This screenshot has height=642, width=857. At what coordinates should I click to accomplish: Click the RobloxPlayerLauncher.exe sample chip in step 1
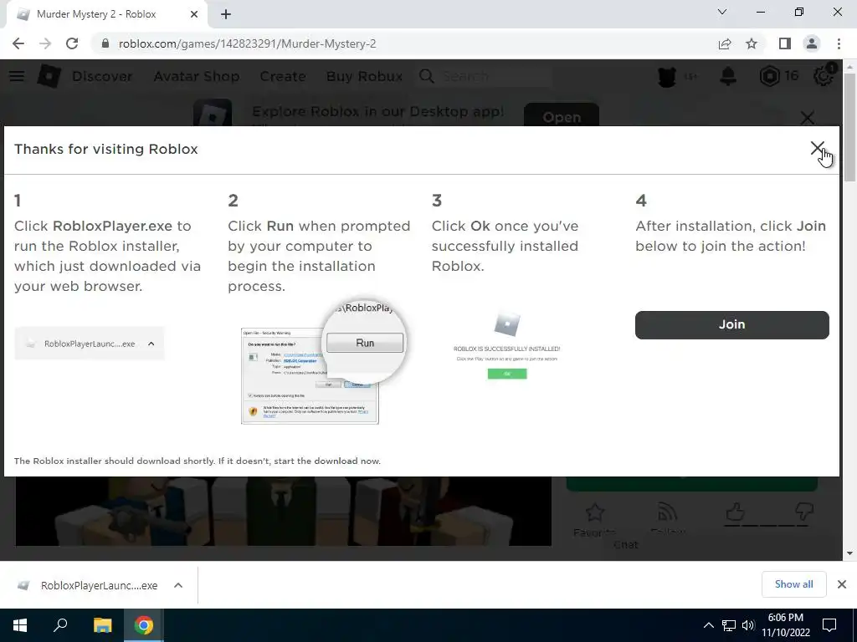click(89, 344)
